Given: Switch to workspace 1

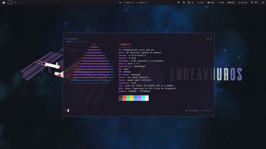Looking at the screenshot, I should coord(10,3).
